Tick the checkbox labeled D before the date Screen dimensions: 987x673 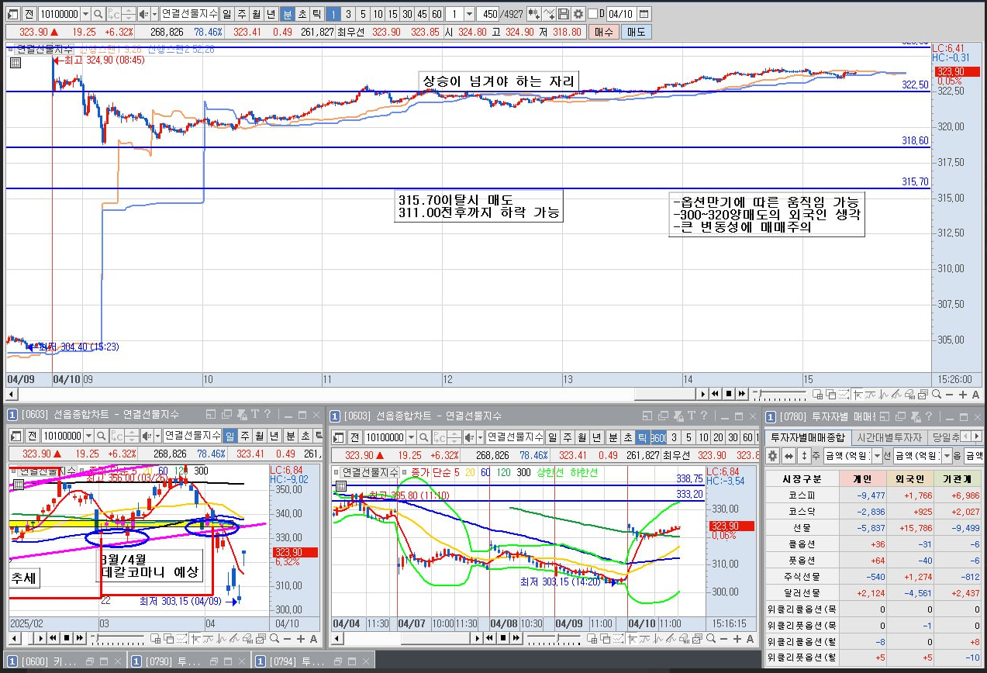point(592,14)
